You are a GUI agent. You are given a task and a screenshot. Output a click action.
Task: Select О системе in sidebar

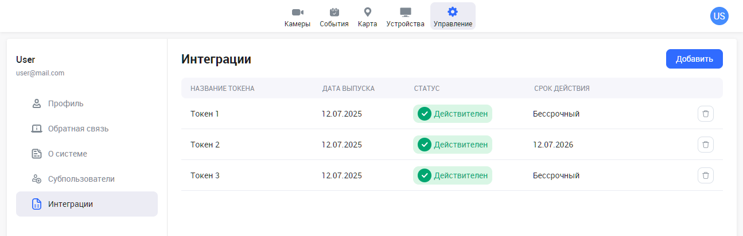pyautogui.click(x=67, y=154)
